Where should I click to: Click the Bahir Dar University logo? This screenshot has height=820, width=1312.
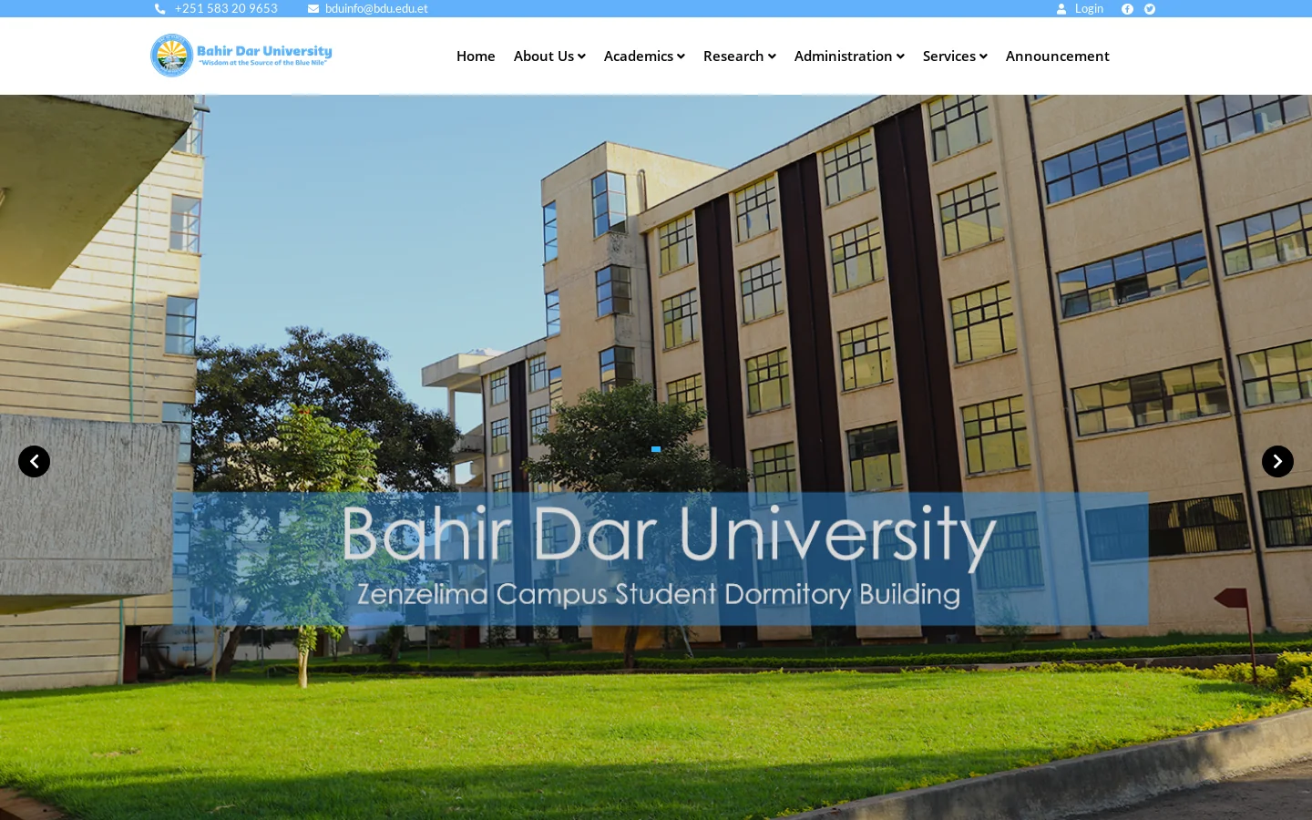tap(241, 56)
